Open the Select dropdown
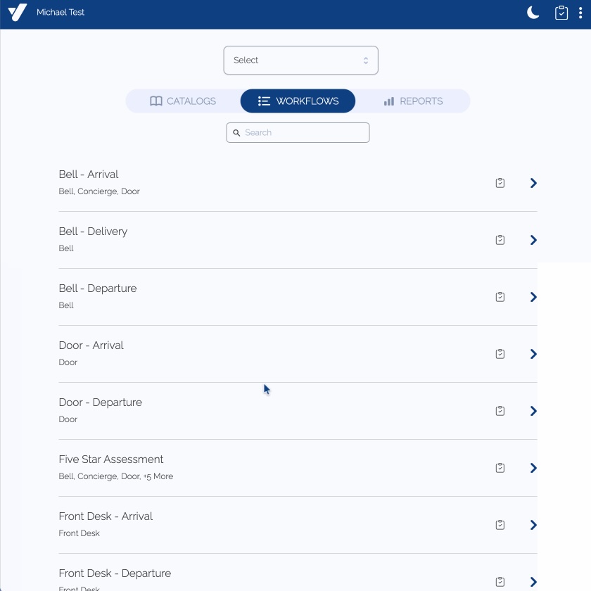The width and height of the screenshot is (591, 591). click(x=301, y=61)
